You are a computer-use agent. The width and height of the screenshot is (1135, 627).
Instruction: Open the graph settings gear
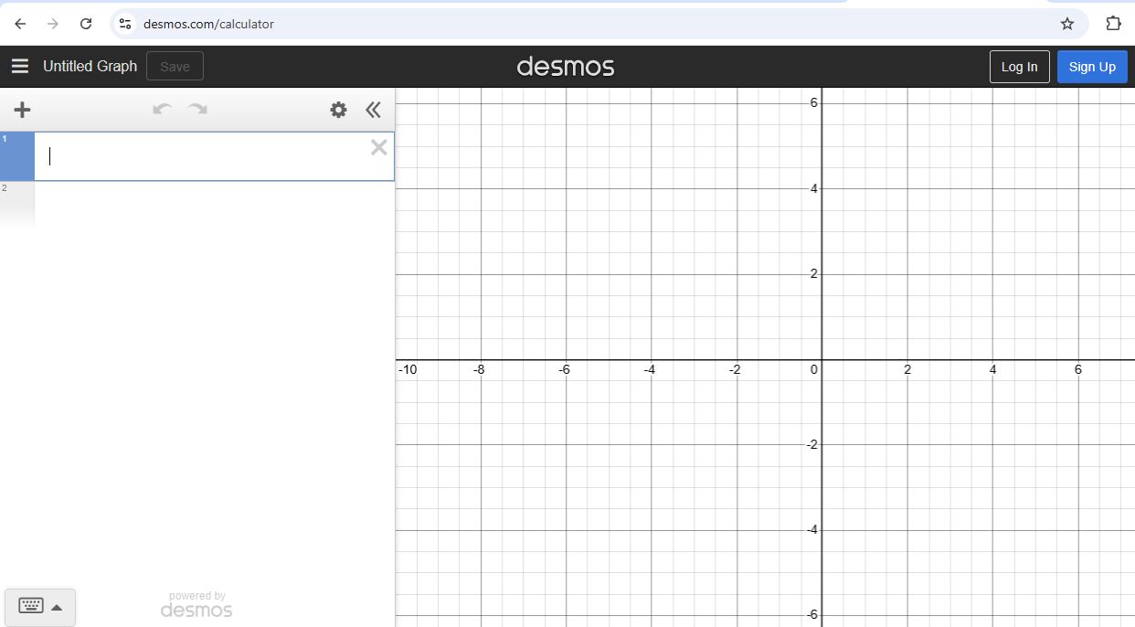[x=338, y=109]
